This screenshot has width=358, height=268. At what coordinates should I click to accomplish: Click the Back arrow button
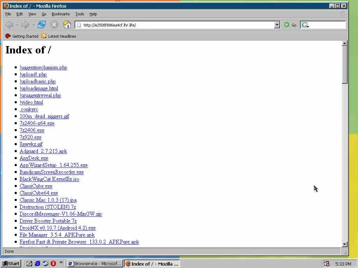[9, 25]
